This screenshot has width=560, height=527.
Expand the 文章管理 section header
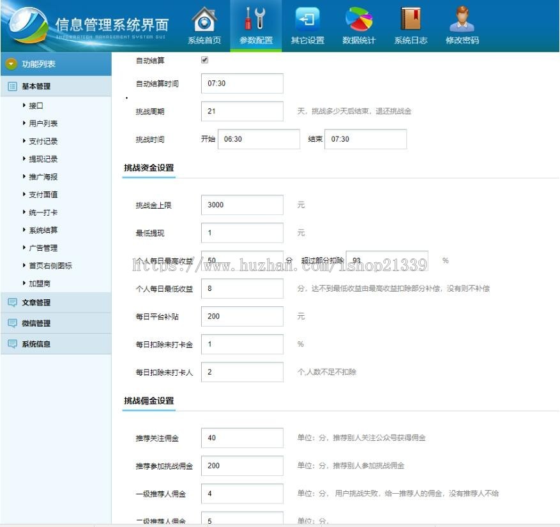coord(56,302)
